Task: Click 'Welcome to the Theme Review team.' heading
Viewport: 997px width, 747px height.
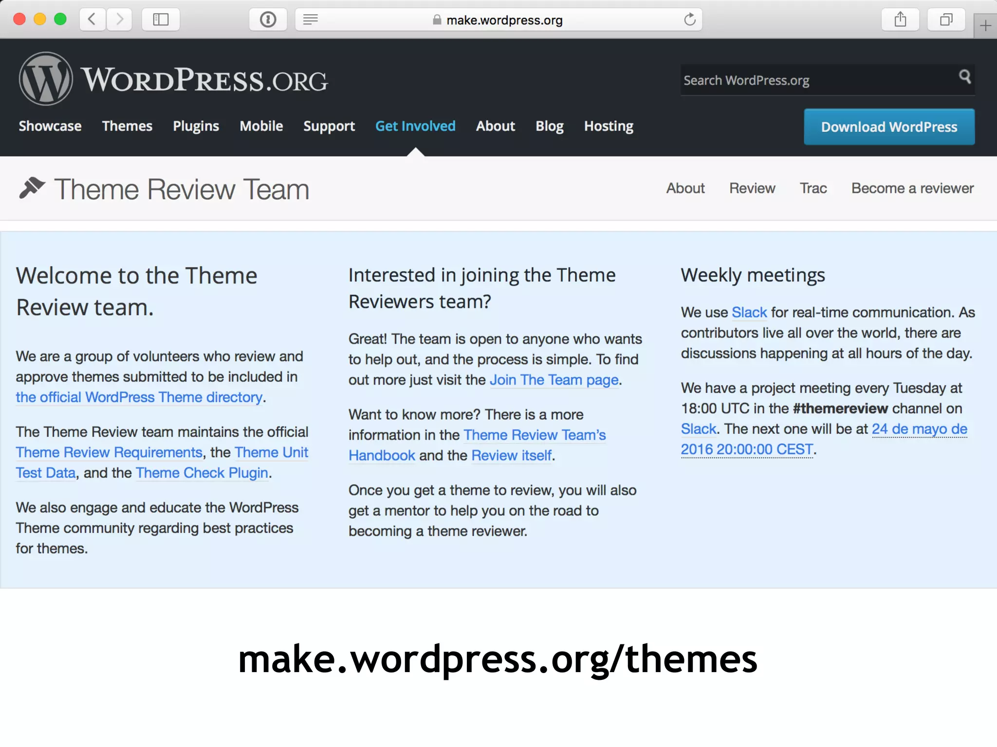Action: tap(137, 291)
